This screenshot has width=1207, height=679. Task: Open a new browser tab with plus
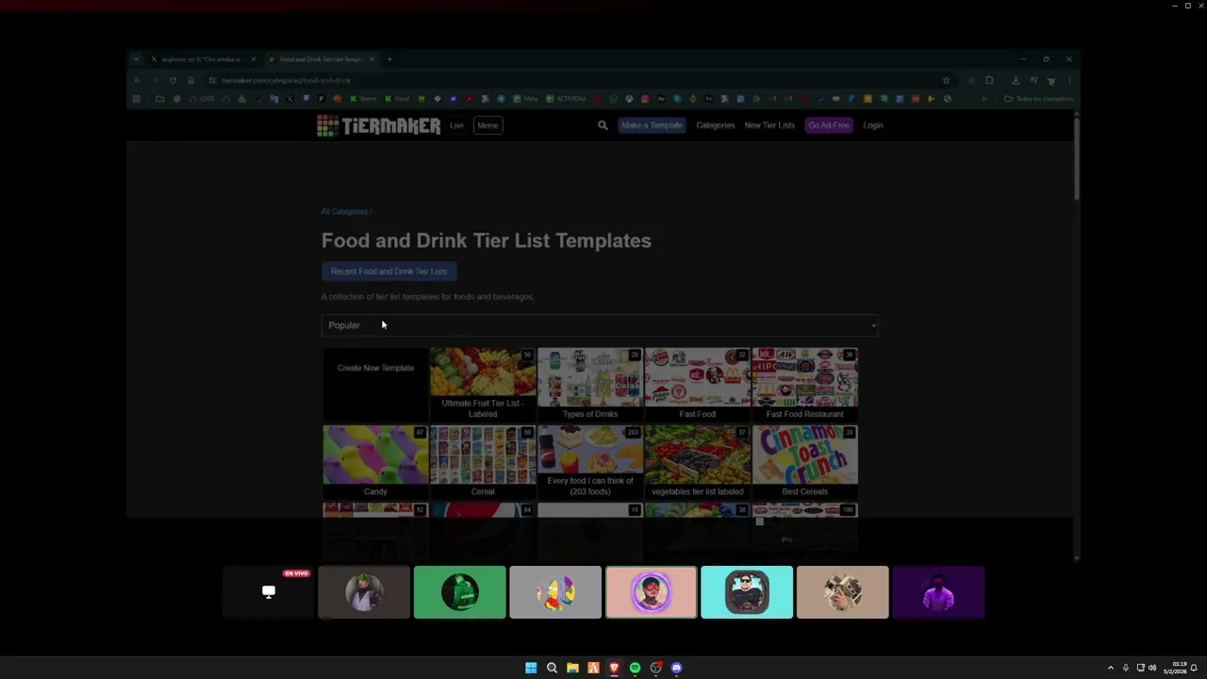389,59
